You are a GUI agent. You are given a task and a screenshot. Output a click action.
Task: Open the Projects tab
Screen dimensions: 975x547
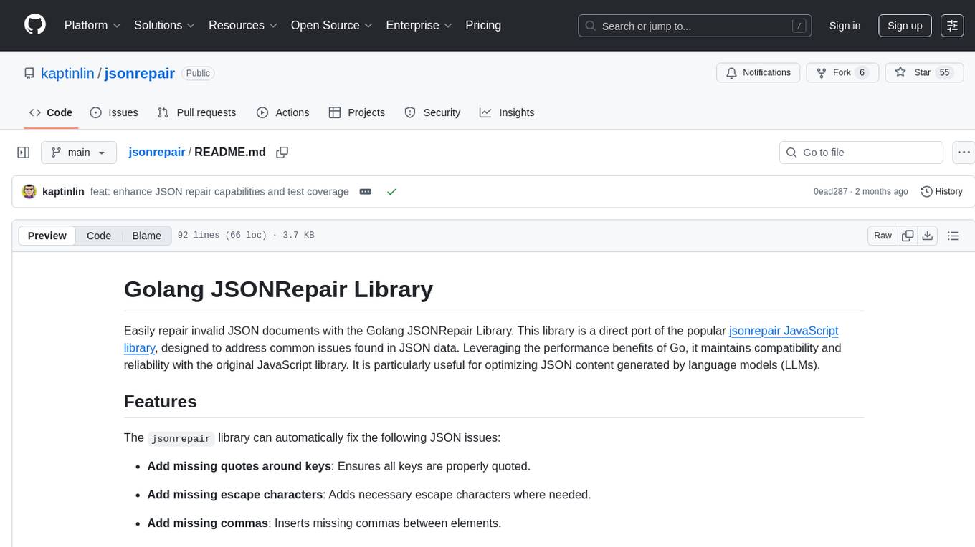click(x=357, y=112)
